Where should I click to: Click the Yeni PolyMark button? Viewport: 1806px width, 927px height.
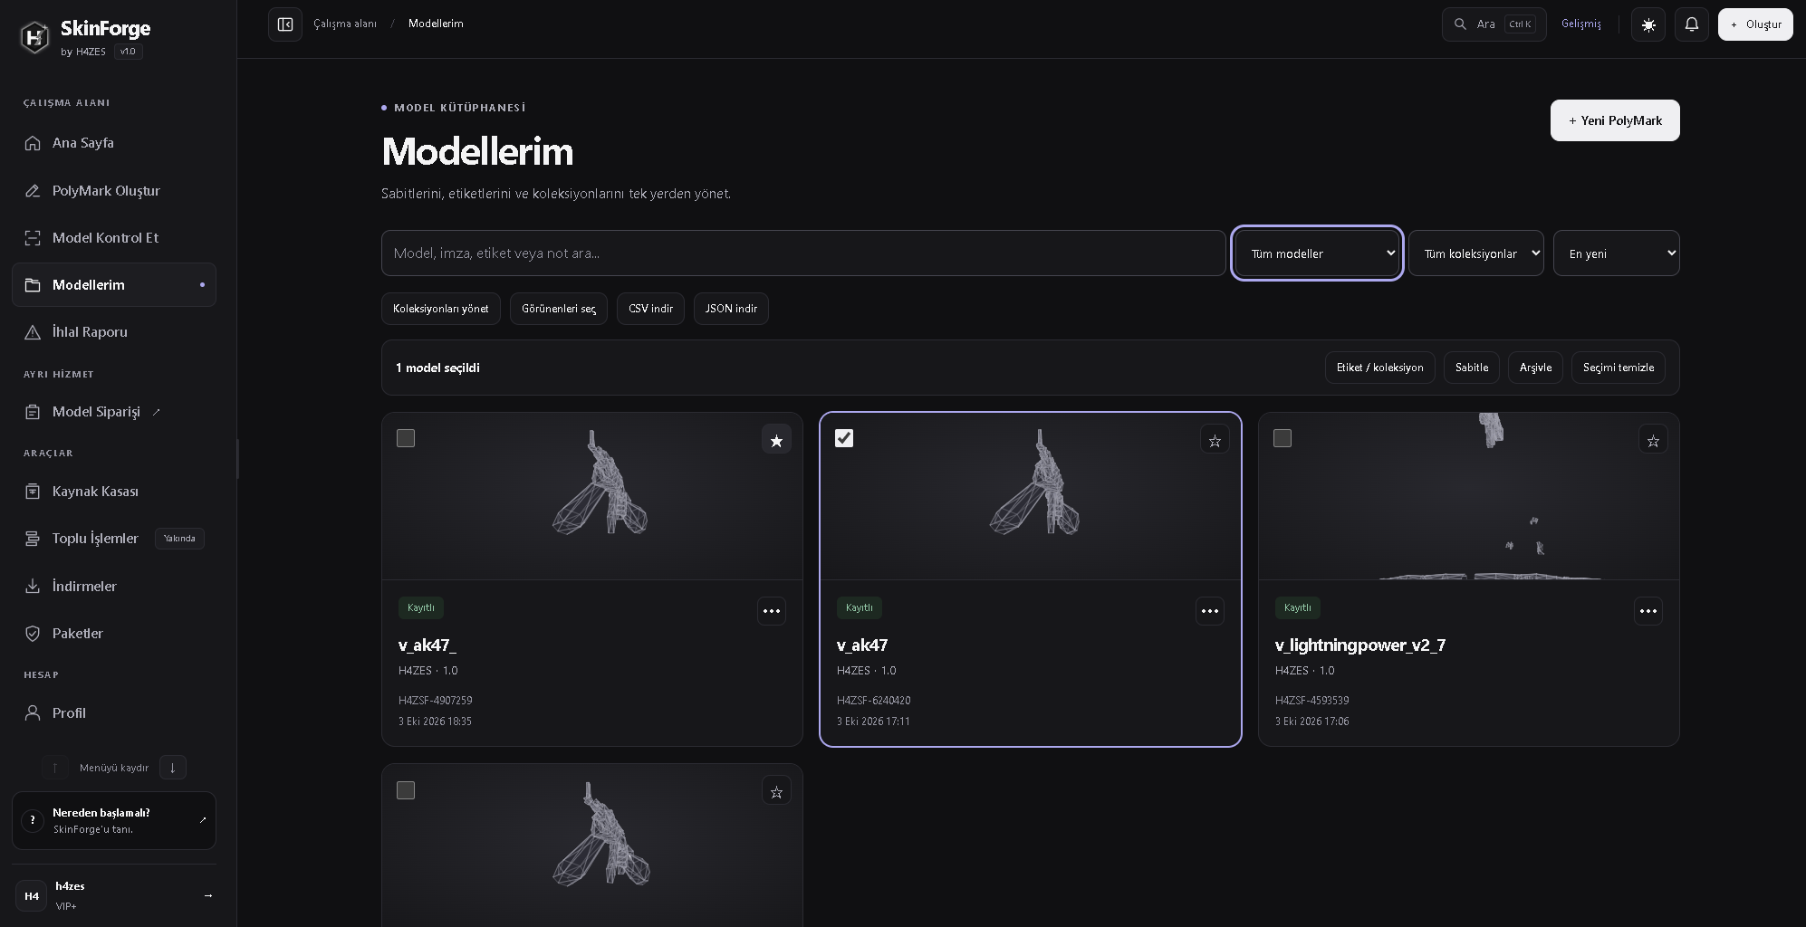1615,120
